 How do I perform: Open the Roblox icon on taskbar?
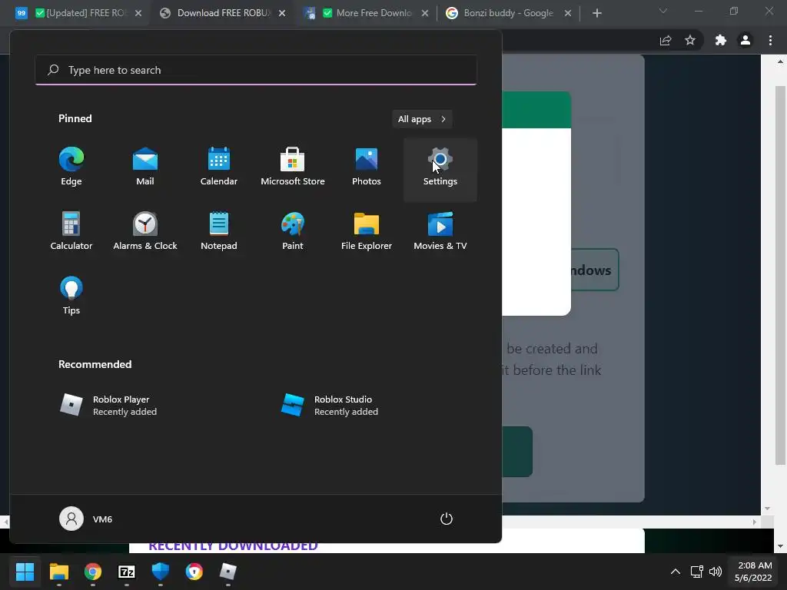coord(227,572)
